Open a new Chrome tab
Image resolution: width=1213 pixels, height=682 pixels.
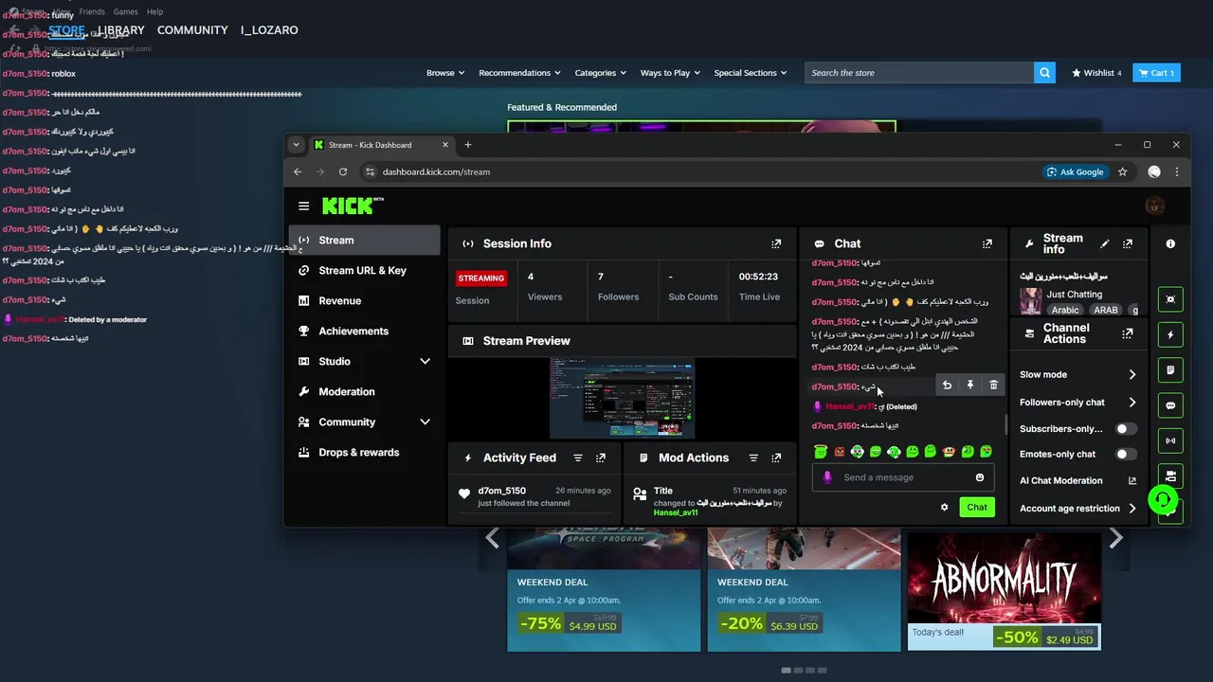point(468,145)
